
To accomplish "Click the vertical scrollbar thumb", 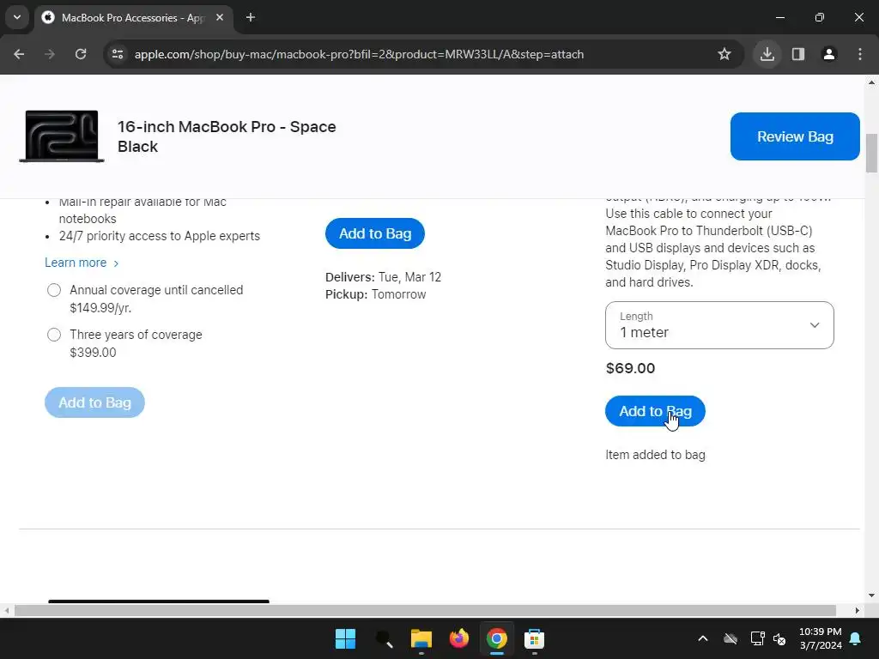I will [871, 154].
